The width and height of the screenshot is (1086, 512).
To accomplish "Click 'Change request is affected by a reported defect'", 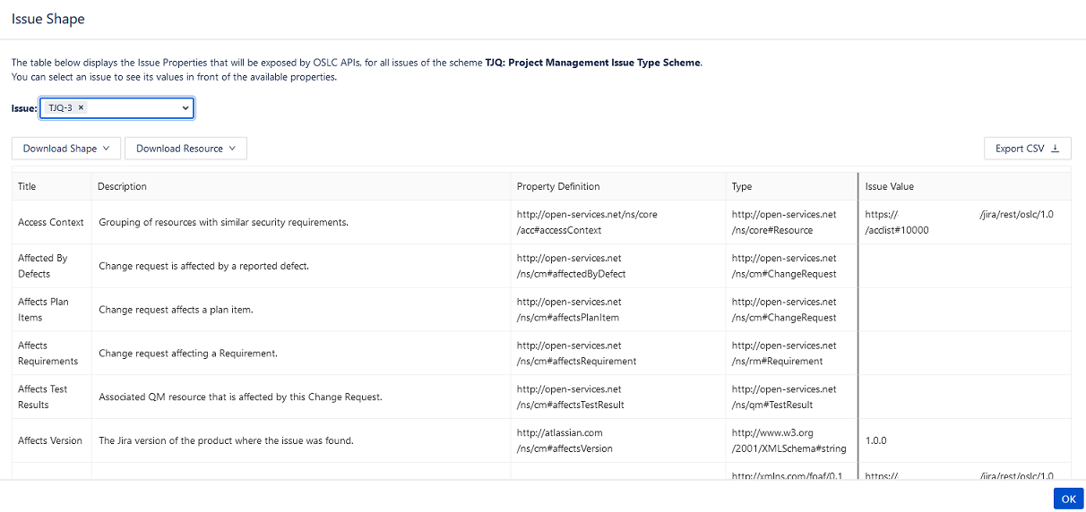I will click(x=203, y=266).
